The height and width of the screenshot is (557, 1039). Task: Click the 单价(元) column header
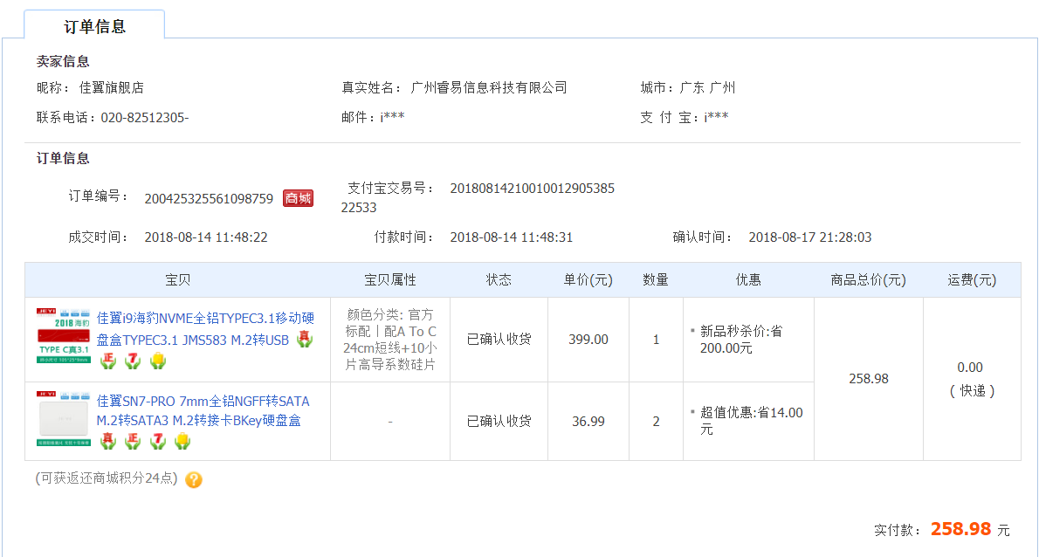(x=588, y=280)
